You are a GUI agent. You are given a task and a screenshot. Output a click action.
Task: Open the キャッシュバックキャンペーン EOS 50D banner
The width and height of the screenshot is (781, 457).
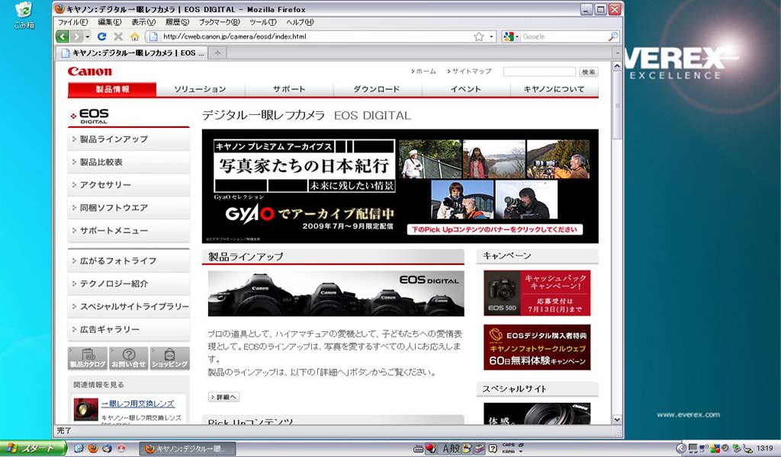tap(537, 293)
